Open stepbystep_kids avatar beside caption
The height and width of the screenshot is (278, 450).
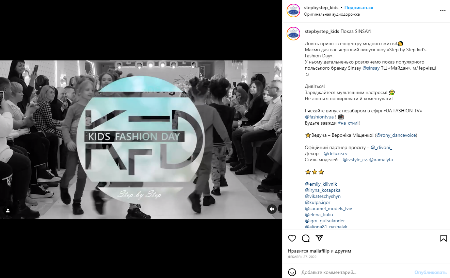pyautogui.click(x=293, y=34)
